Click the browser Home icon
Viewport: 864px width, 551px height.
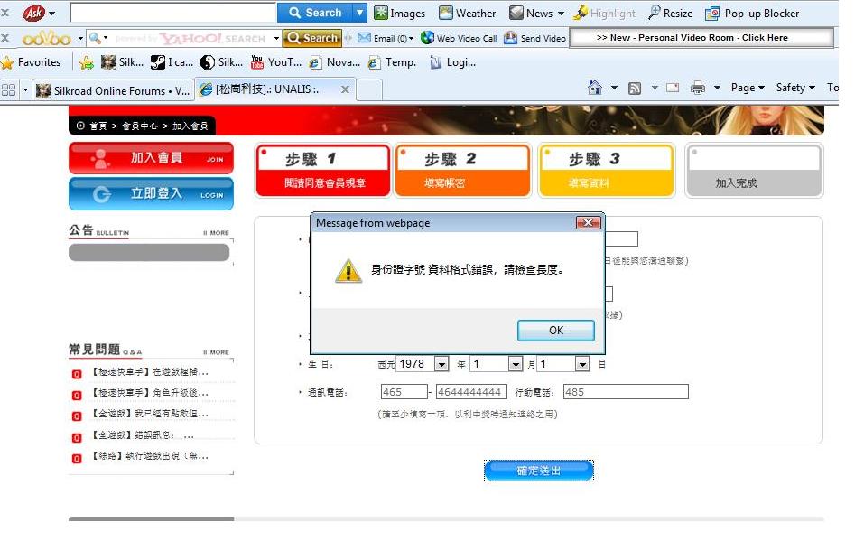point(595,88)
